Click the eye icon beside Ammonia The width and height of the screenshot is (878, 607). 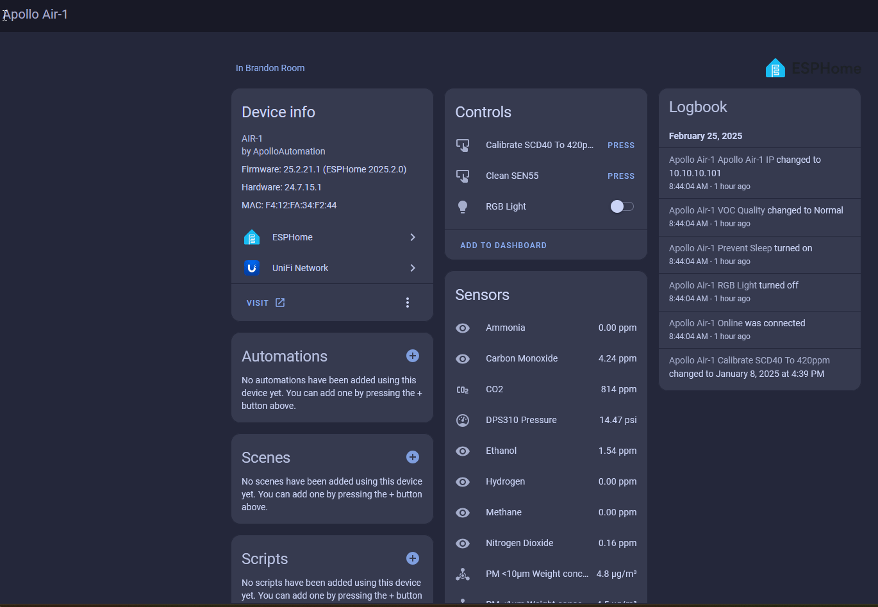coord(463,328)
